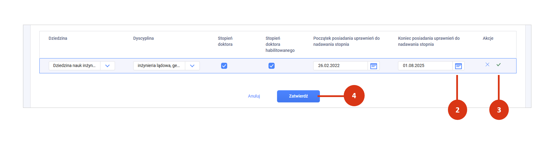Click the Akcje column header
The width and height of the screenshot is (551, 160).
point(488,38)
